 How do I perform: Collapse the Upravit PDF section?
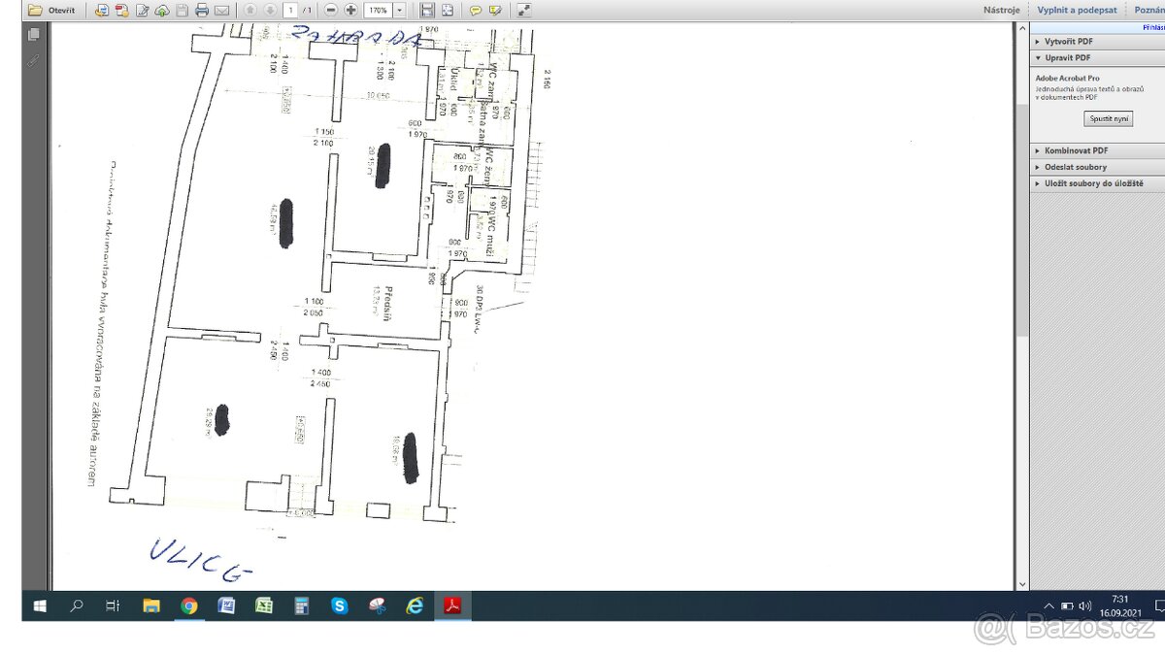1068,58
